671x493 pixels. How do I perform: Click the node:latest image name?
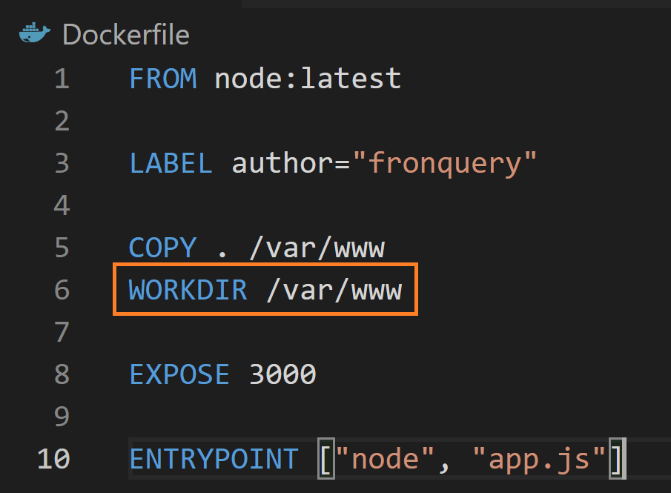pos(308,79)
